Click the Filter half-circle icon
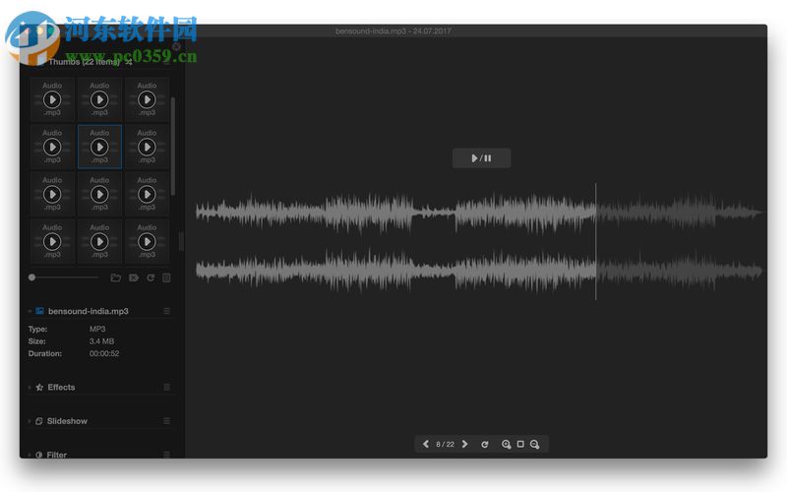The height and width of the screenshot is (492, 787). coord(38,455)
